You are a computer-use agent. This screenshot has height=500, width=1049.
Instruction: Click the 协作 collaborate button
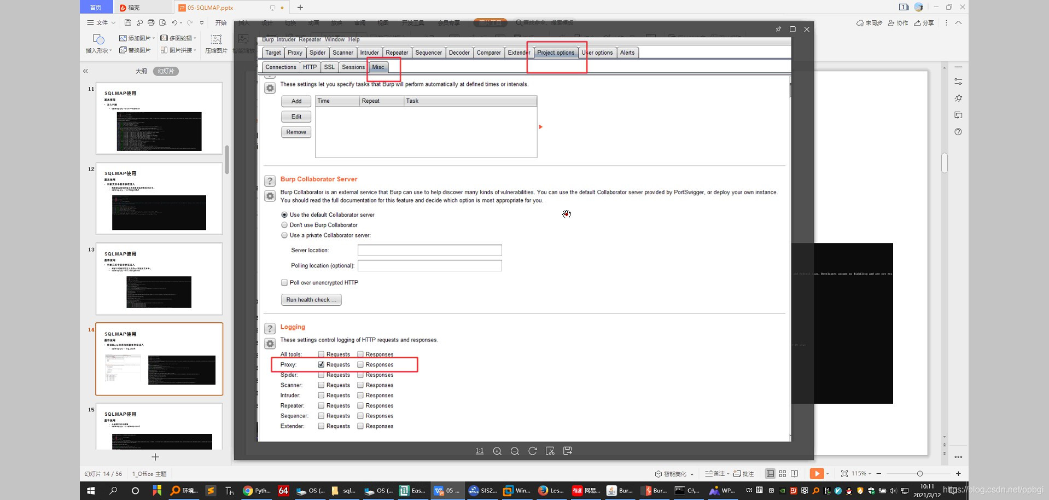point(898,23)
